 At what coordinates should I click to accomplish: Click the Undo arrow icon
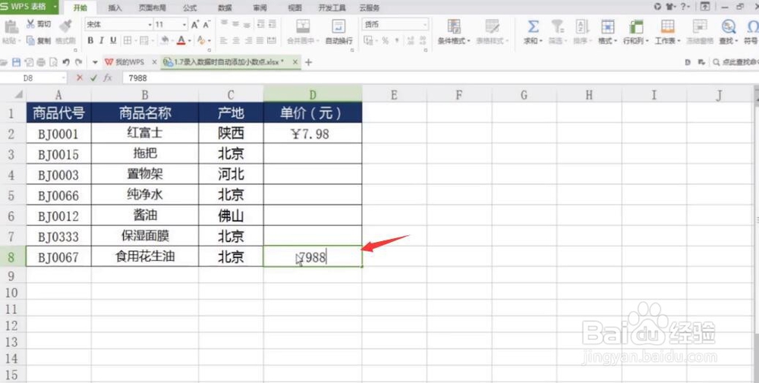(66, 62)
